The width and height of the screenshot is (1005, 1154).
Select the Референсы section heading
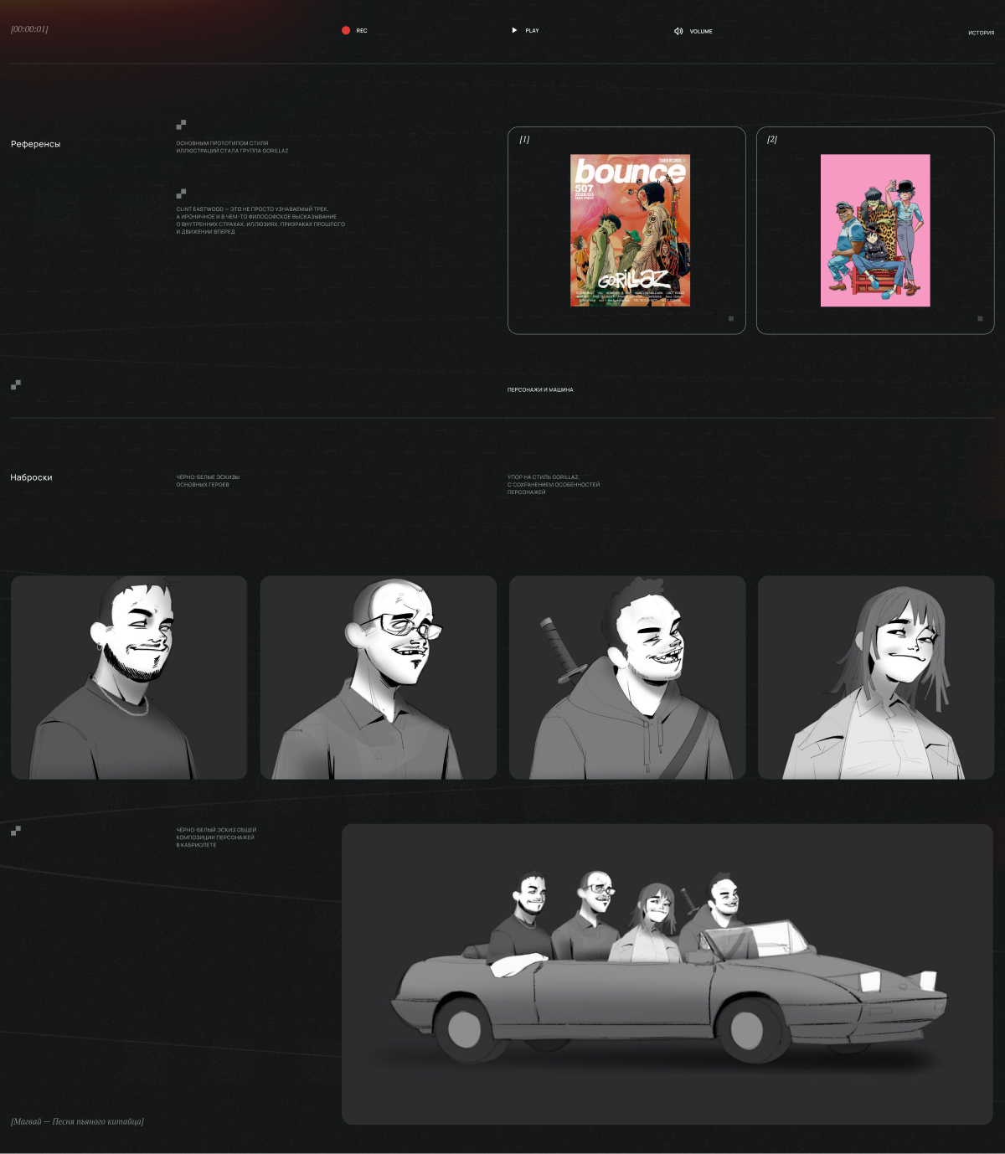[35, 144]
